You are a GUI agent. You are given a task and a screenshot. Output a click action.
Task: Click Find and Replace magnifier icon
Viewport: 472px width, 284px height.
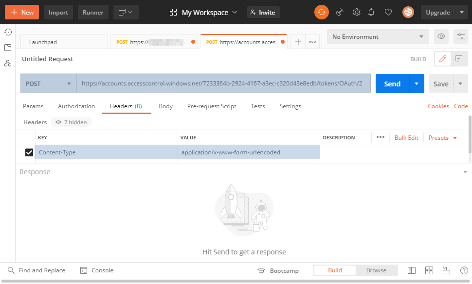[11, 270]
